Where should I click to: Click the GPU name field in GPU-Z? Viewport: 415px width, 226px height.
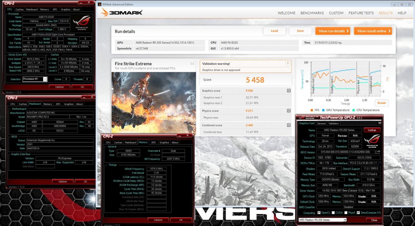[339, 130]
